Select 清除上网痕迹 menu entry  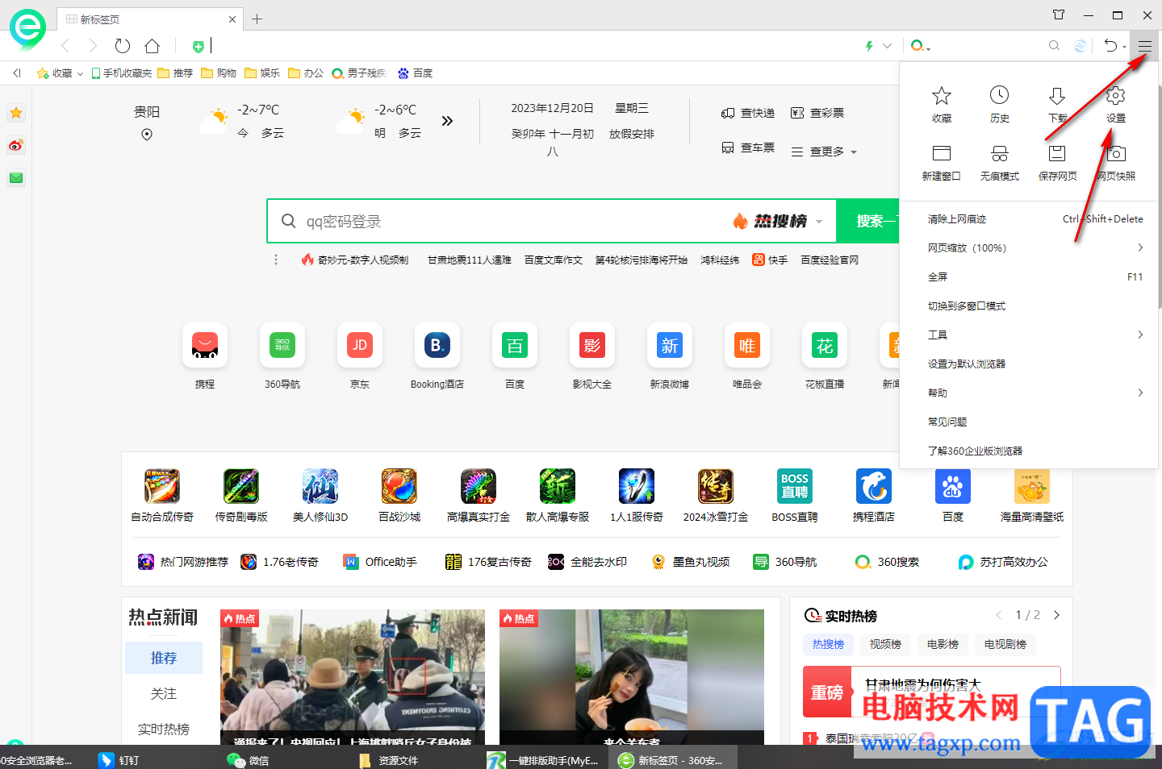pyautogui.click(x=1029, y=218)
